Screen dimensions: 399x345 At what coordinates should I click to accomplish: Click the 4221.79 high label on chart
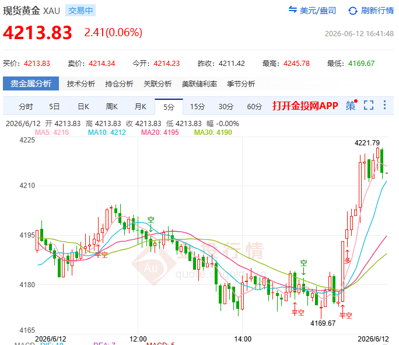[367, 143]
